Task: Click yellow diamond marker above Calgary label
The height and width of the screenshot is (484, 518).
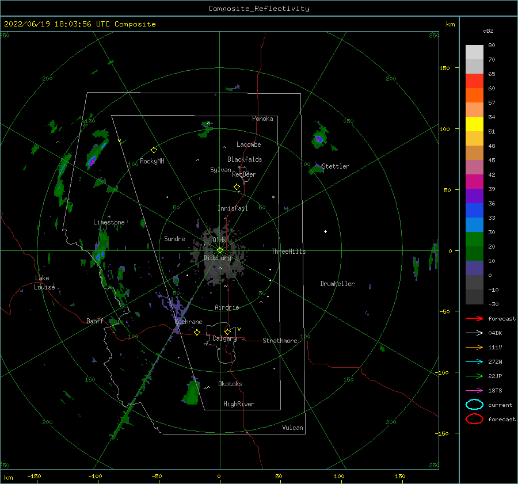Action: click(x=227, y=331)
